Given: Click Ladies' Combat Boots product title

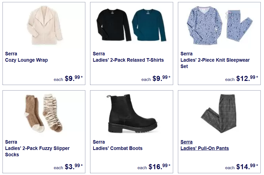Looking at the screenshot, I should click(118, 148).
